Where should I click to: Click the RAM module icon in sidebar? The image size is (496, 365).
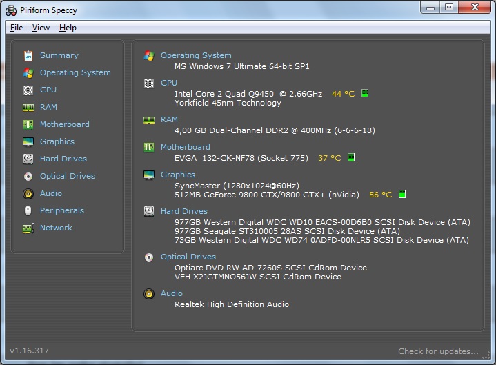pos(28,107)
